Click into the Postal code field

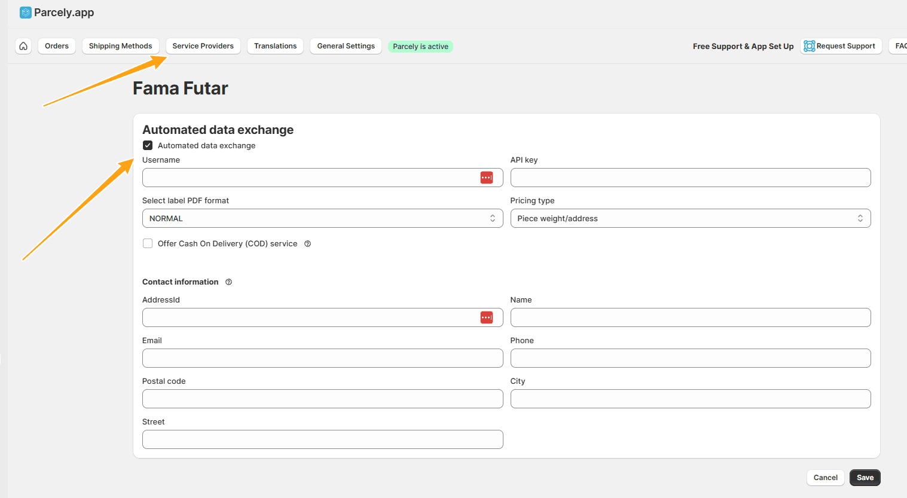[x=322, y=399]
